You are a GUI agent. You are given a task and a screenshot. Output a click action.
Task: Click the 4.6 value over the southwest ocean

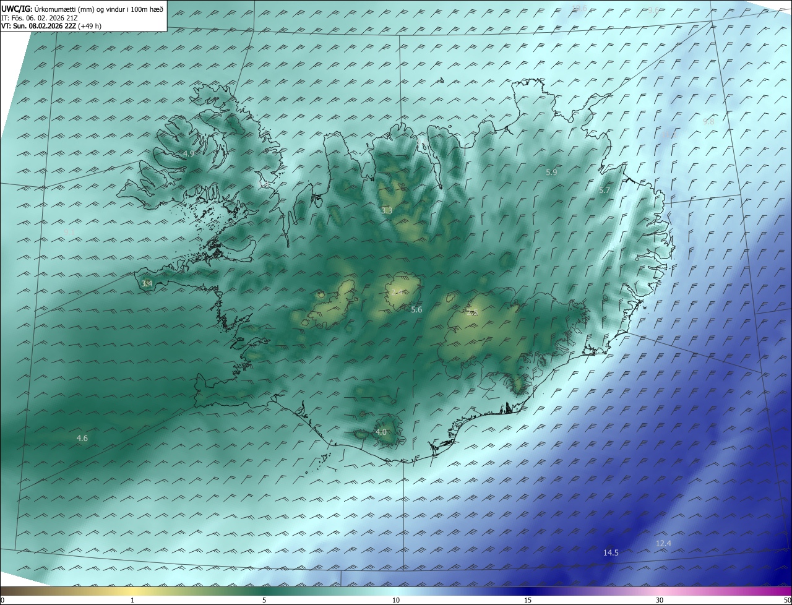point(82,438)
